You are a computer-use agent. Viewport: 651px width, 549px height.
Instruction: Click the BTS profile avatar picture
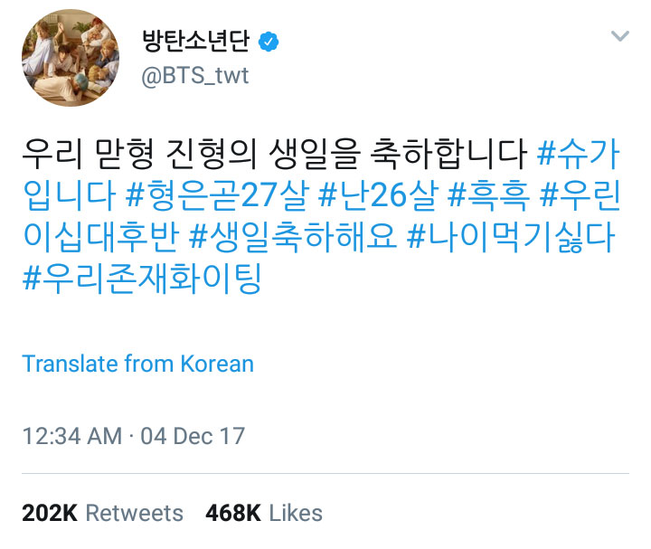click(x=71, y=58)
